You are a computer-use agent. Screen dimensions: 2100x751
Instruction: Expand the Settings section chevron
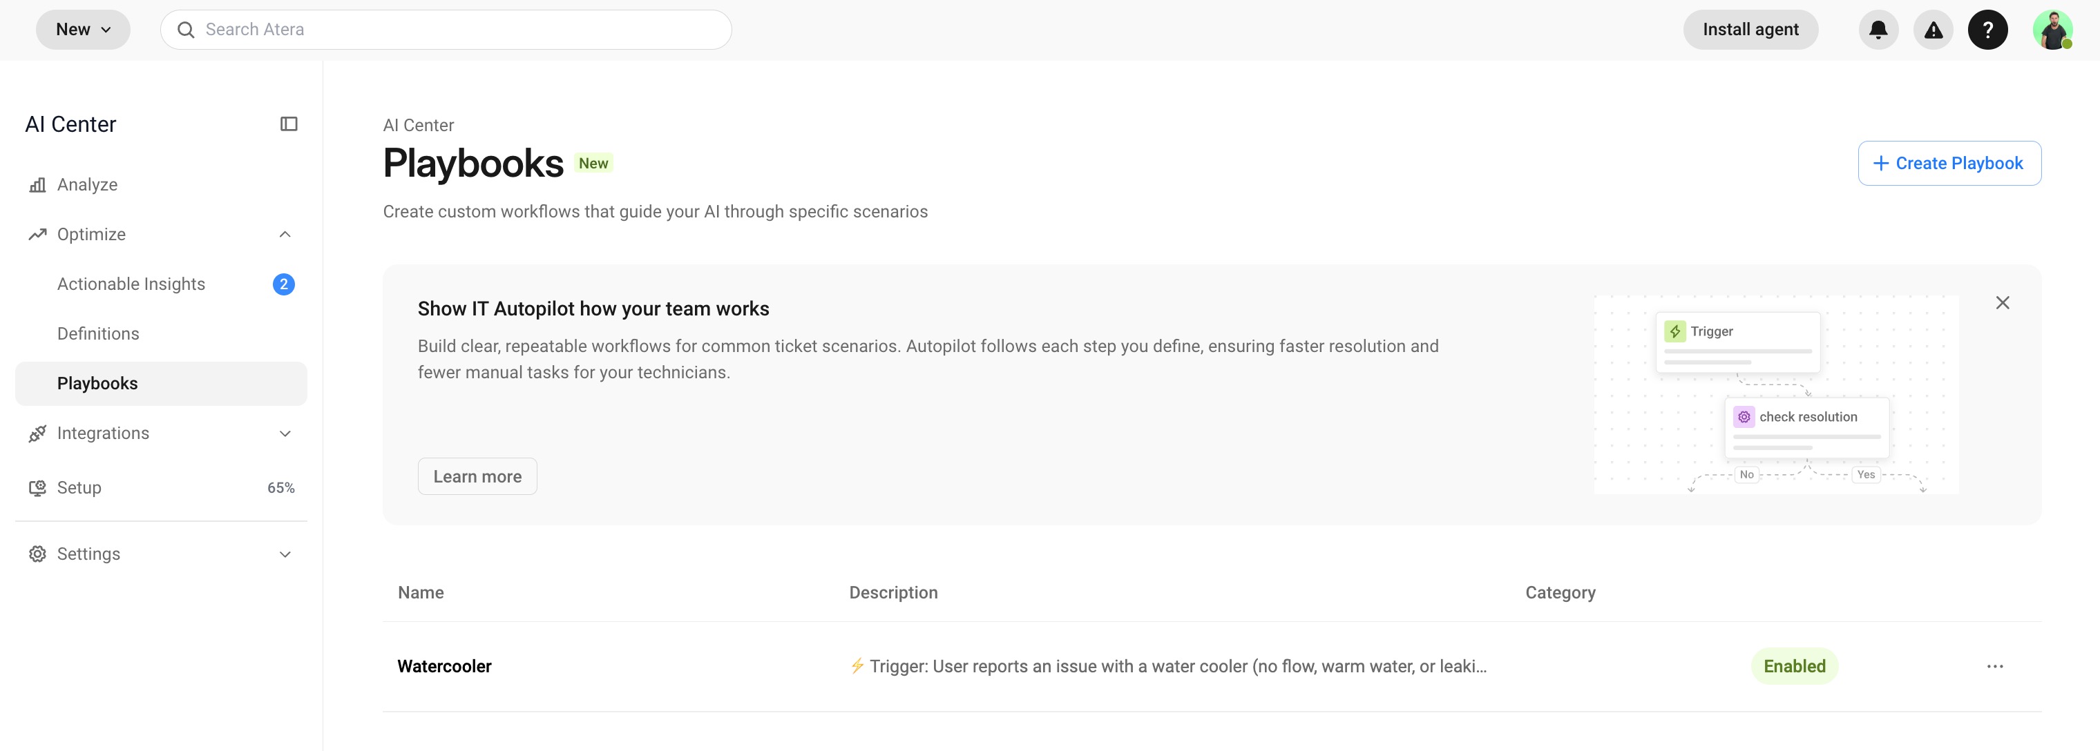coord(285,555)
